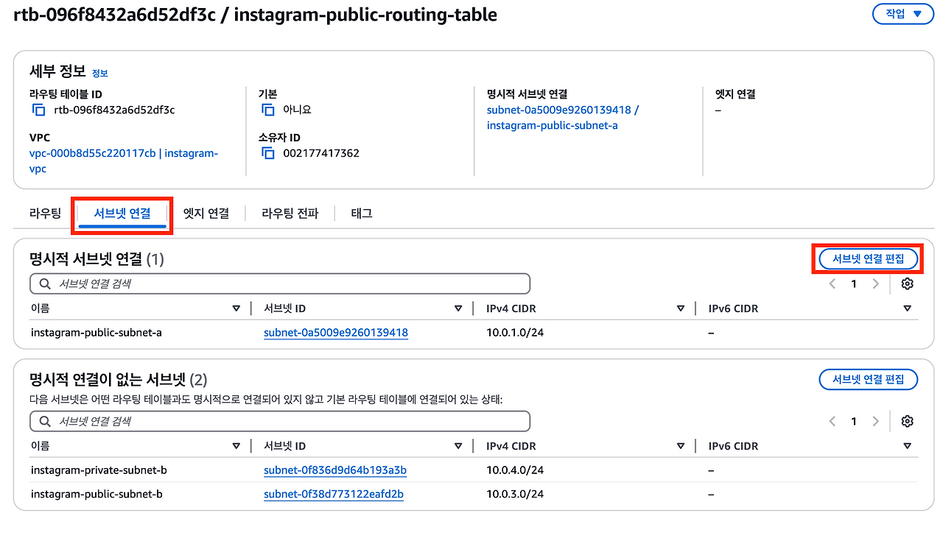Go to previous page in 명시적 연결이 없는 서브넷 pagination
Screen dimensions: 943x541
pyautogui.click(x=832, y=421)
